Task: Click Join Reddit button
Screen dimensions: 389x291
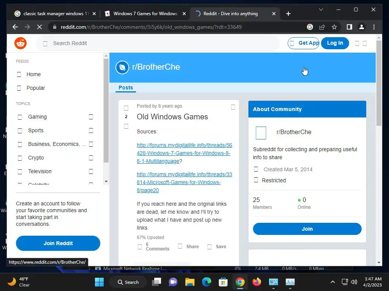Action: click(58, 243)
